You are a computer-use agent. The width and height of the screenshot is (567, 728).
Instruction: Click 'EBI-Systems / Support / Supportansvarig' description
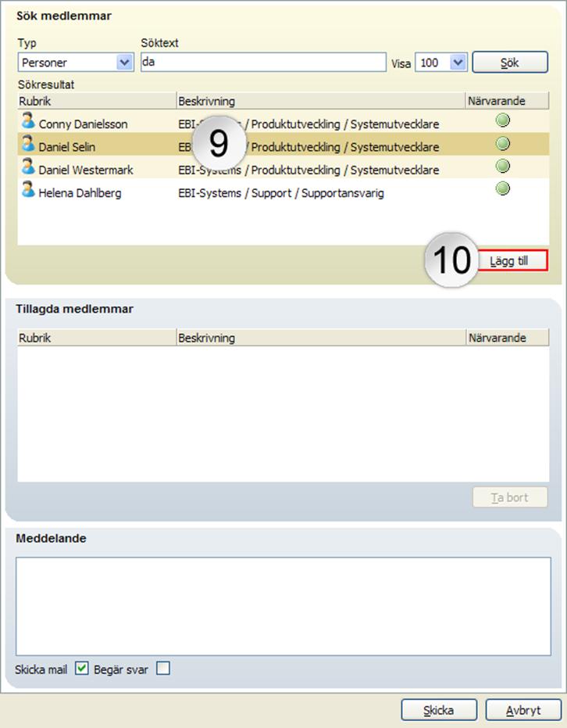click(x=281, y=192)
